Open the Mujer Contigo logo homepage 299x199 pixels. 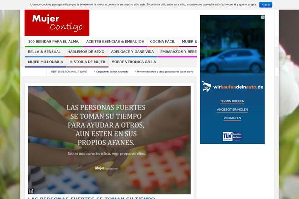tap(57, 23)
